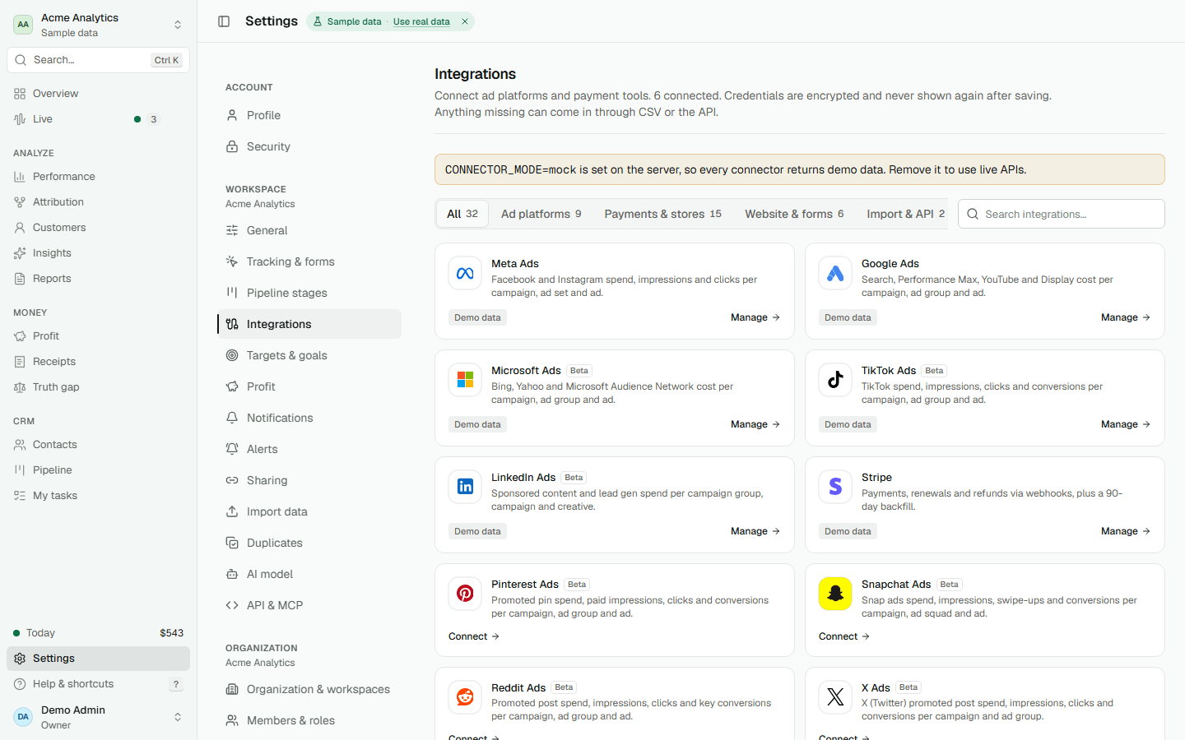Open Organization & workspaces settings
The width and height of the screenshot is (1185, 740).
pos(309,689)
